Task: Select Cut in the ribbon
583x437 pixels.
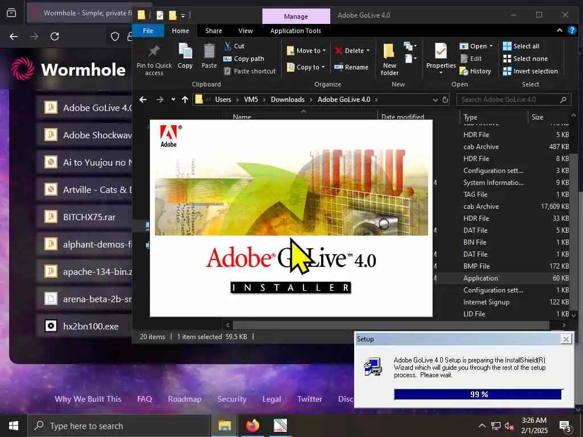Action: pyautogui.click(x=234, y=46)
